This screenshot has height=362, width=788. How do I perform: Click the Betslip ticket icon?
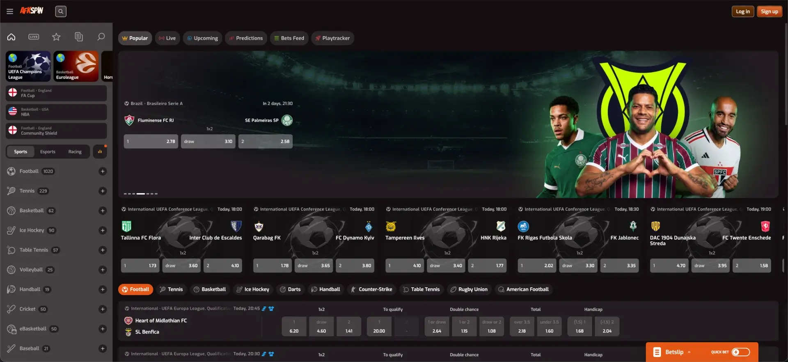click(x=657, y=352)
